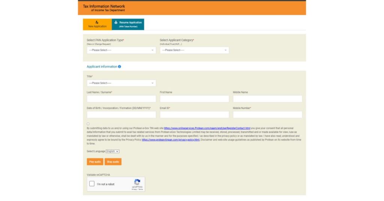Click the Middle Name input field
The width and height of the screenshot is (384, 201).
click(267, 99)
